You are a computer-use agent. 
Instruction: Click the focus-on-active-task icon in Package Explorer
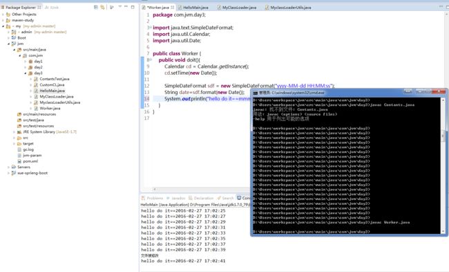[x=112, y=7]
